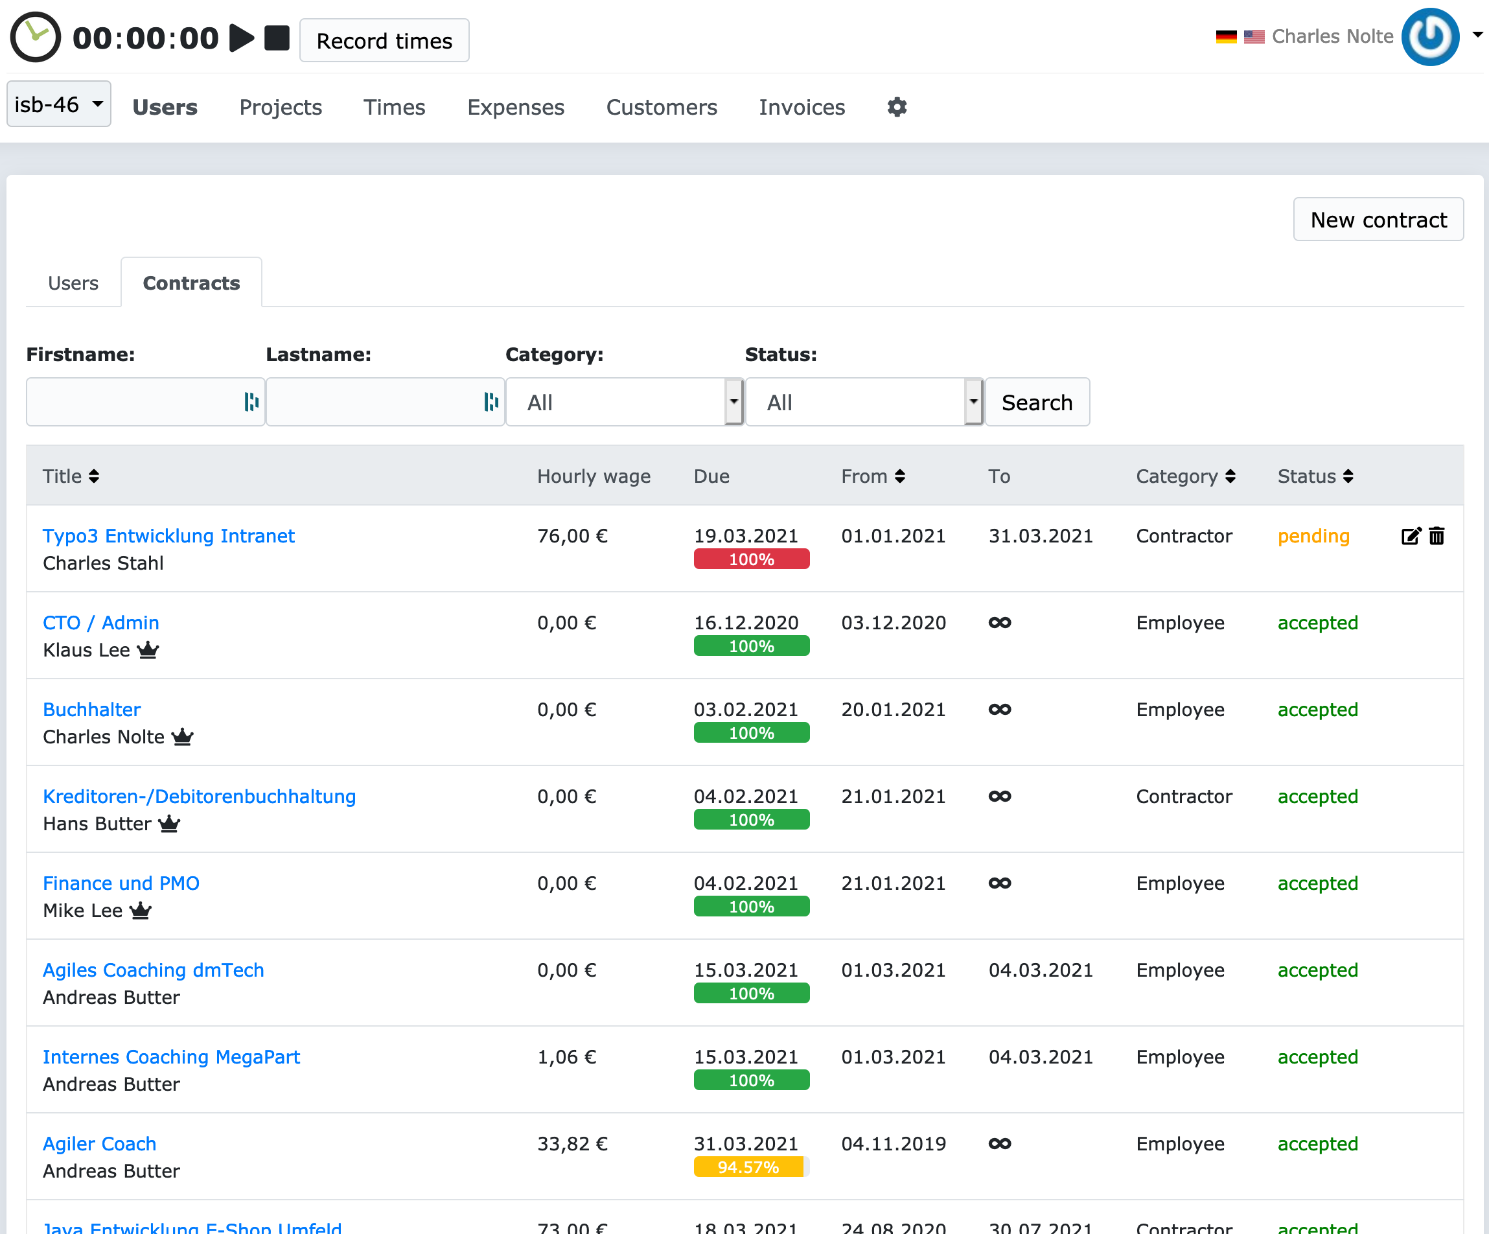Screen dimensions: 1489x1234
Task: Click the user avatar power icon
Action: (x=1429, y=37)
